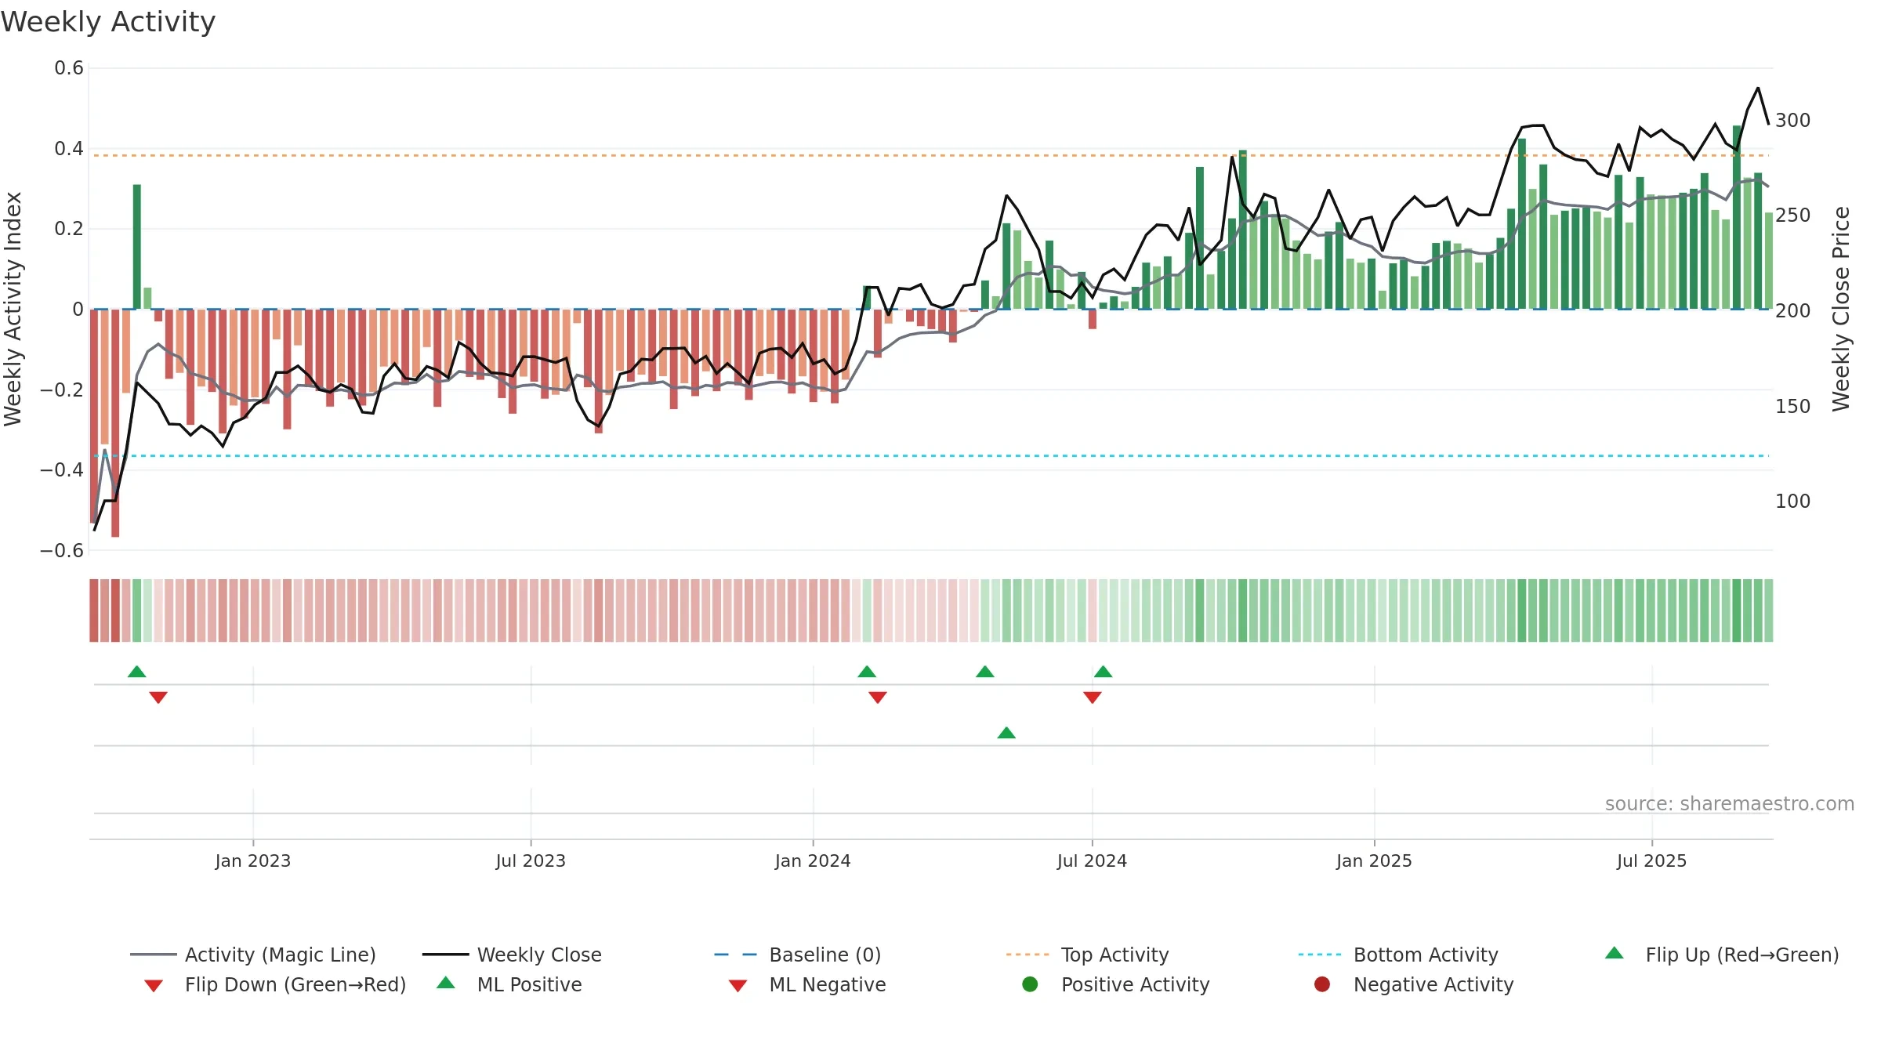Click the Jul 2025 x-axis label
Screen dimensions: 1881x1058
pyautogui.click(x=1651, y=861)
